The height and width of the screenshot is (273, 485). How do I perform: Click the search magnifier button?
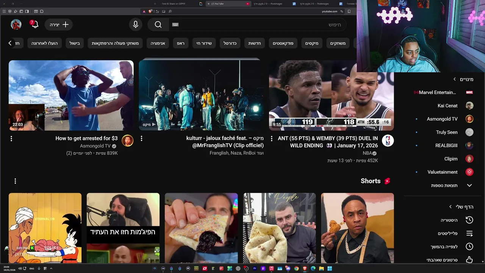coord(158,25)
